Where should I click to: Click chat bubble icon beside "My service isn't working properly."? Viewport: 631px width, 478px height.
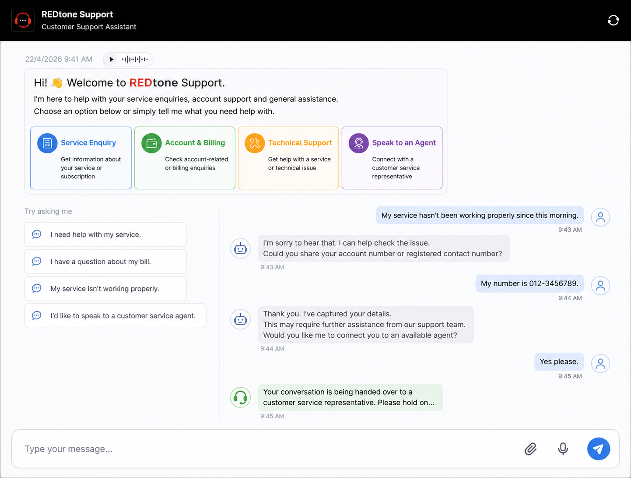pyautogui.click(x=37, y=288)
